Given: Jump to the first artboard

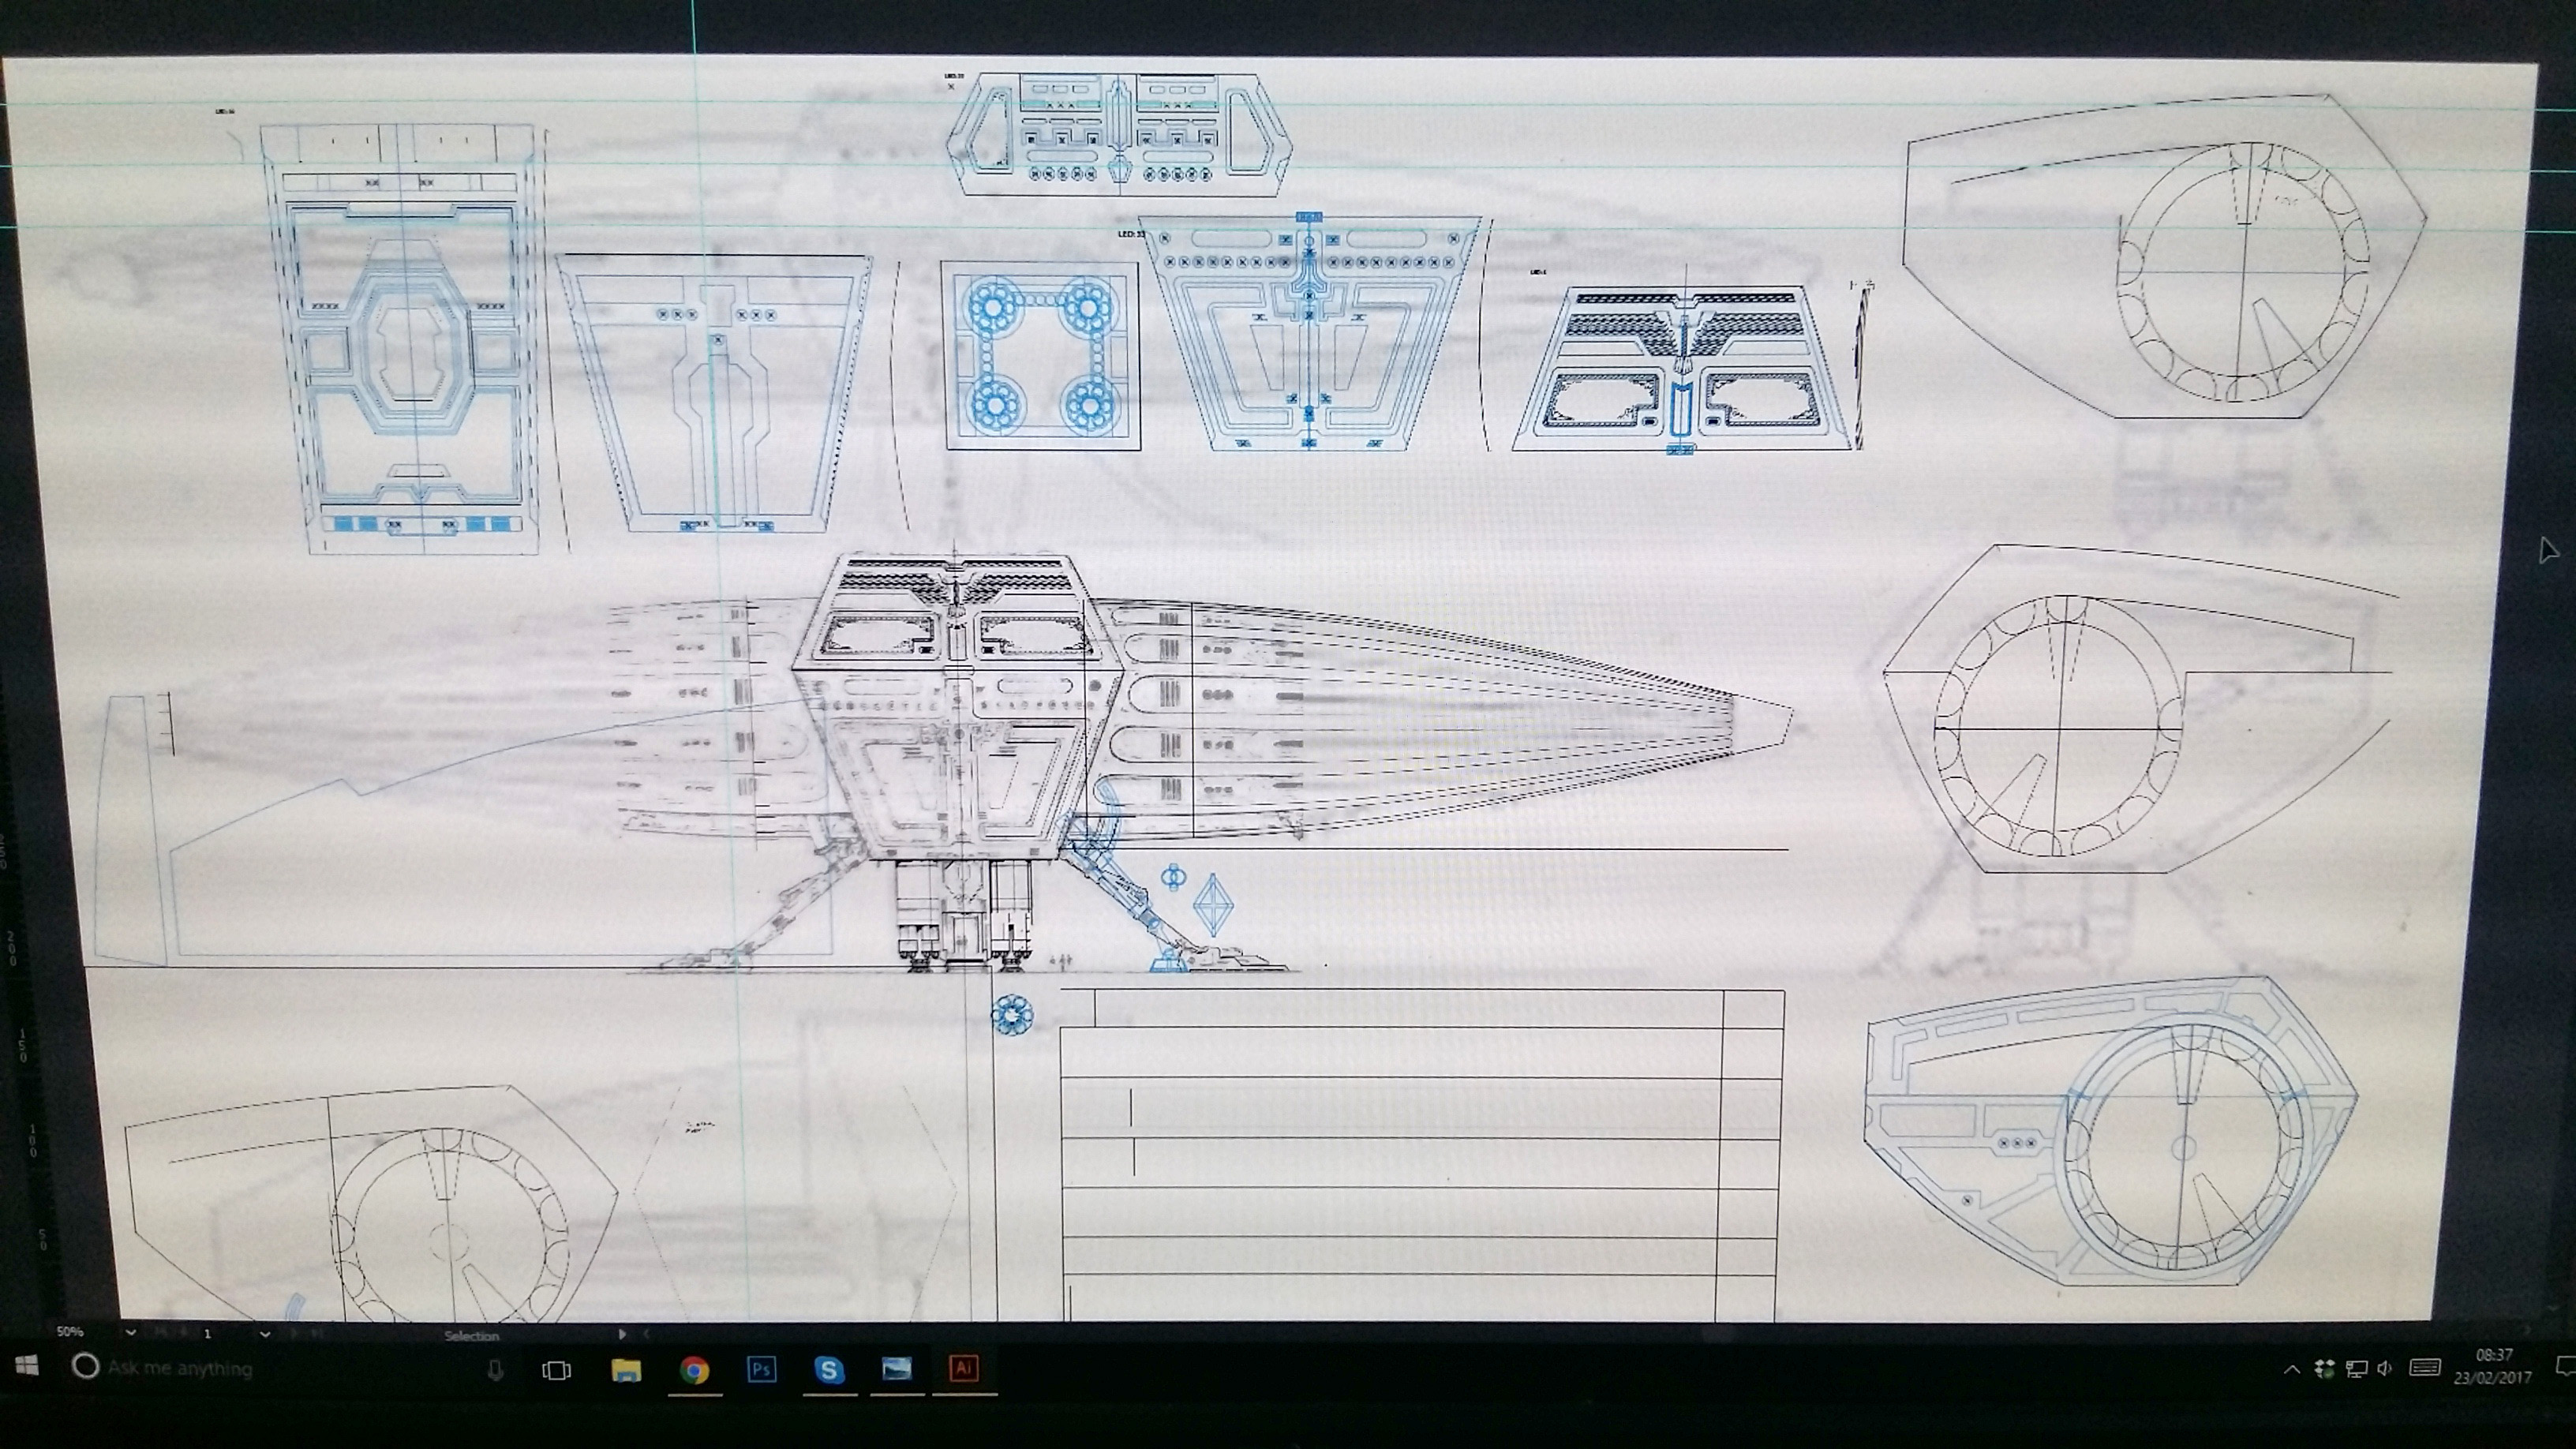Looking at the screenshot, I should pos(162,1333).
